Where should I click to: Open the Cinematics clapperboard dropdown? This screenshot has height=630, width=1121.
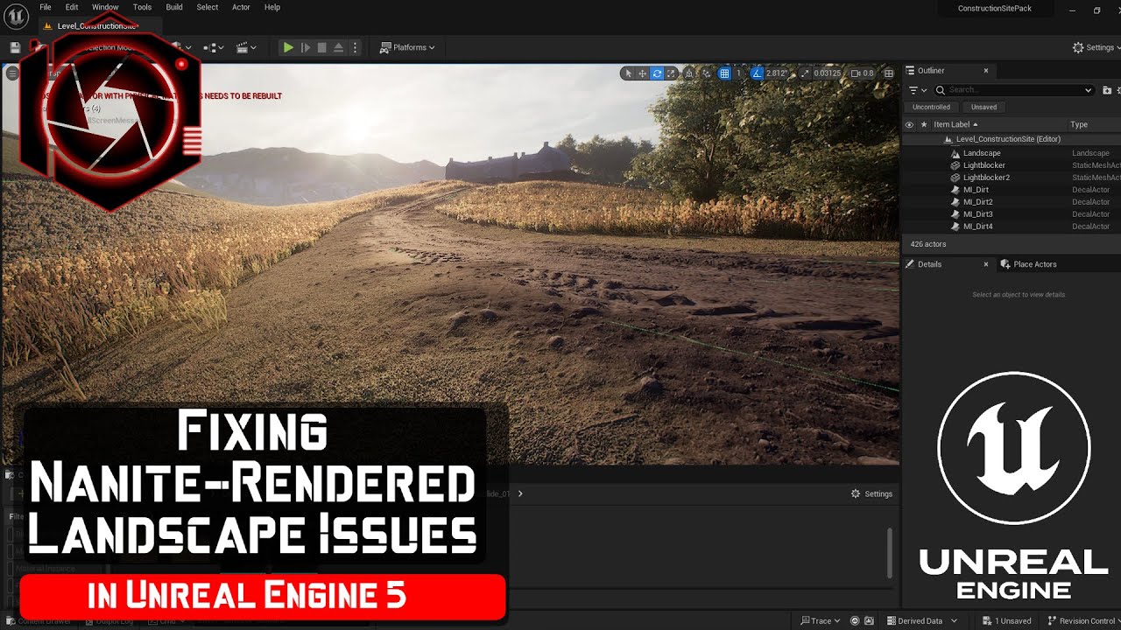(x=248, y=47)
